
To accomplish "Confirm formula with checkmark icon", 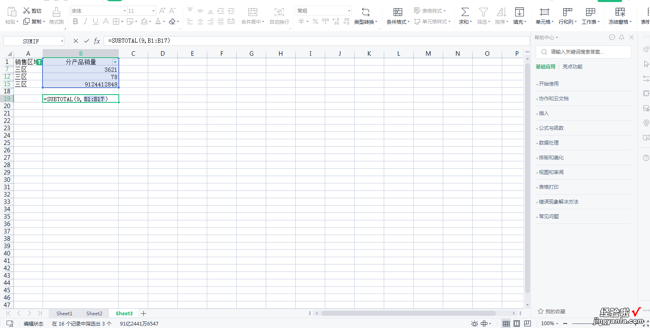I will (x=86, y=41).
